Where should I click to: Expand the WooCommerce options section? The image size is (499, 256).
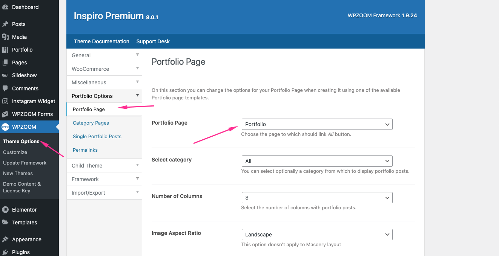(x=104, y=69)
